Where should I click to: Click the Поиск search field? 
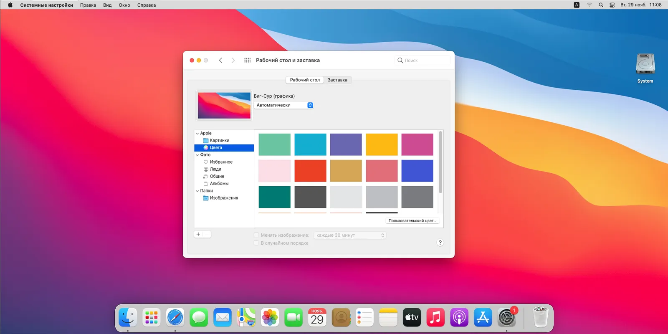(x=423, y=61)
